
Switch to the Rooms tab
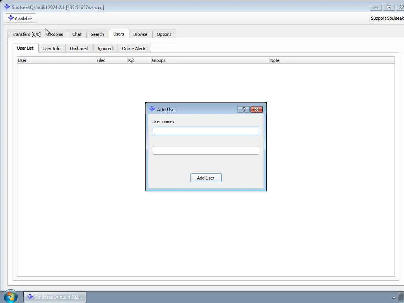click(56, 34)
